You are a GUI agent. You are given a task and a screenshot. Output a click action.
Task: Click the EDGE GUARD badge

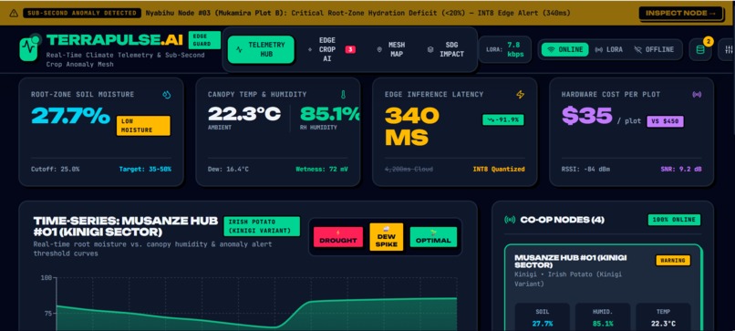[204, 40]
